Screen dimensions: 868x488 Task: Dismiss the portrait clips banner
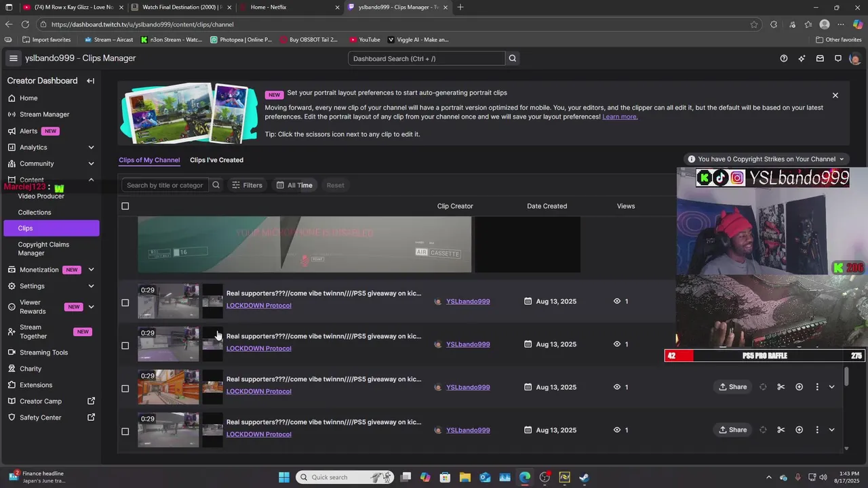pyautogui.click(x=835, y=96)
